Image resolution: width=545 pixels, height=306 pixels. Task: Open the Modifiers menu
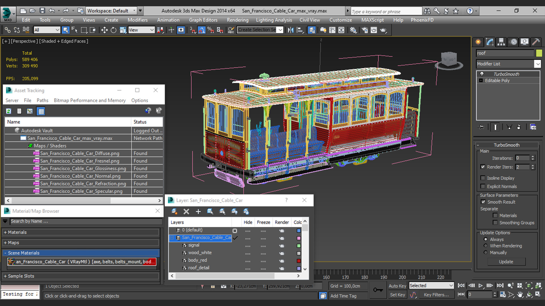tap(137, 20)
